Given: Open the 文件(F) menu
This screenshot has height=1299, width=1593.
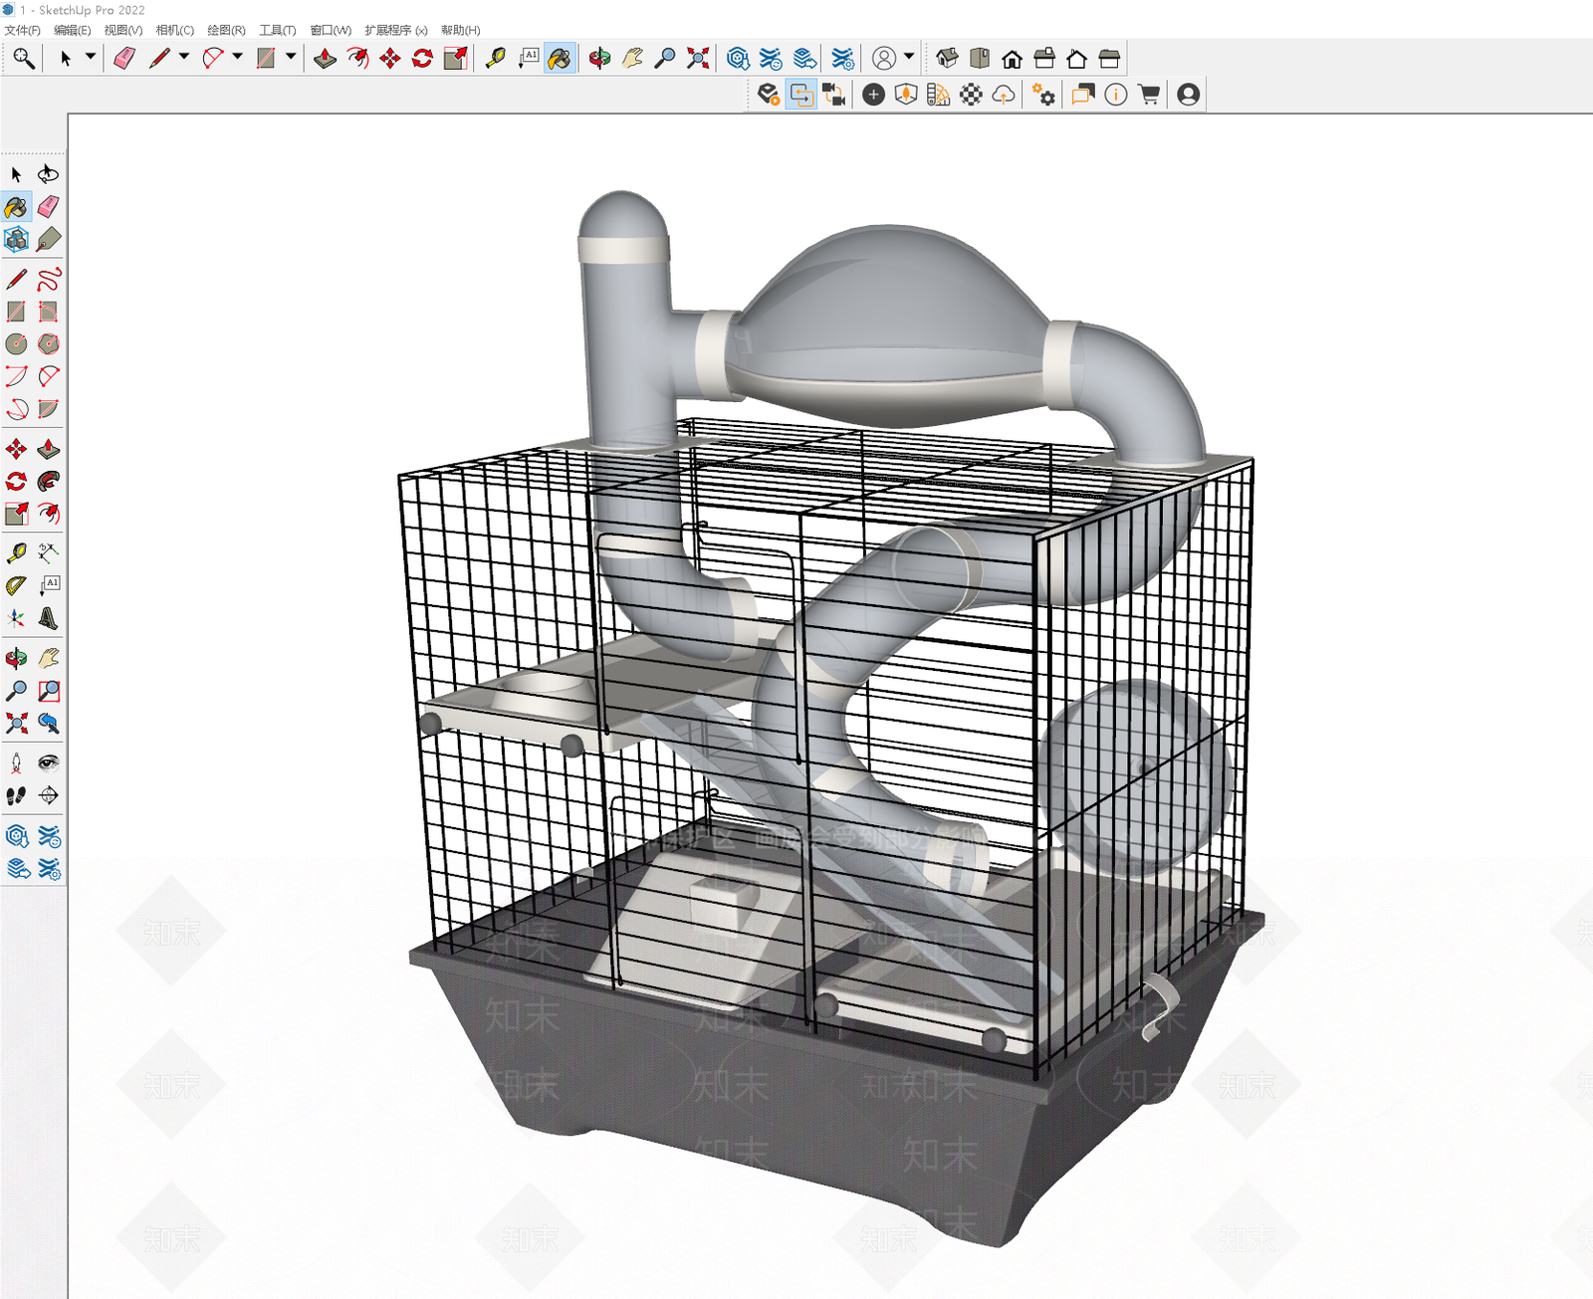Looking at the screenshot, I should point(22,30).
